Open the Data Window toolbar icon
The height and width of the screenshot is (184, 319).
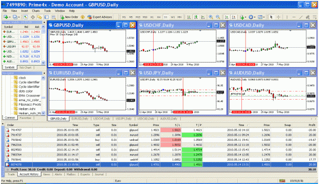[x=33, y=17]
